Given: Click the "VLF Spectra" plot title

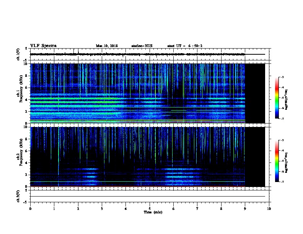Looking at the screenshot, I should [43, 46].
